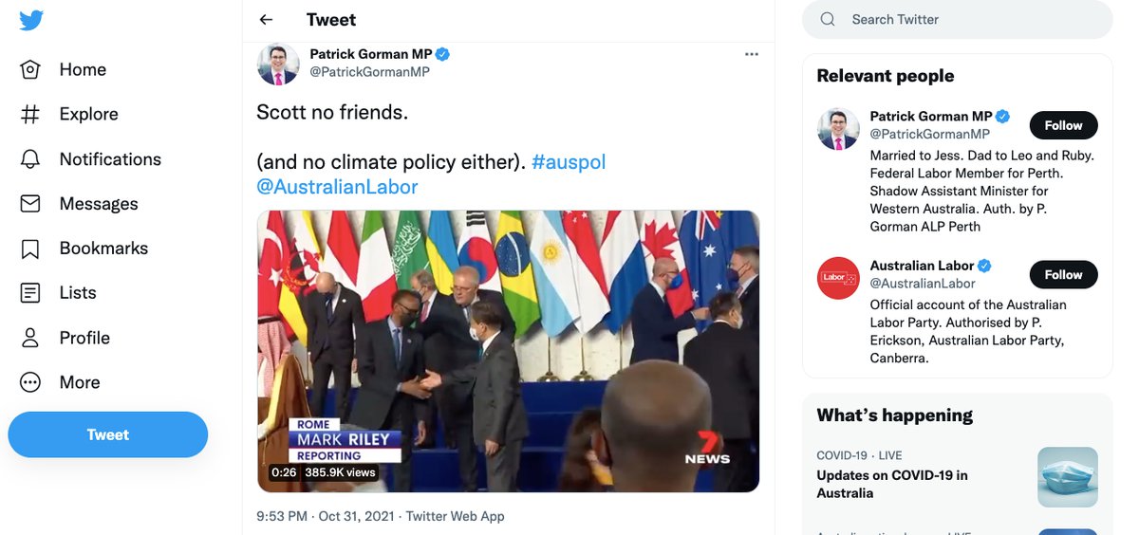Open the Explore hashtag icon

30,114
